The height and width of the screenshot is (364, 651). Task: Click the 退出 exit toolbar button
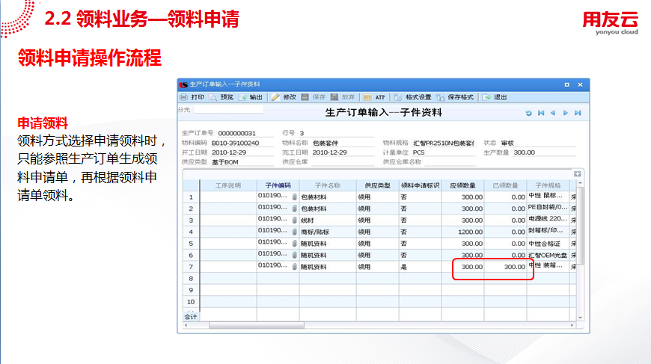click(x=495, y=97)
